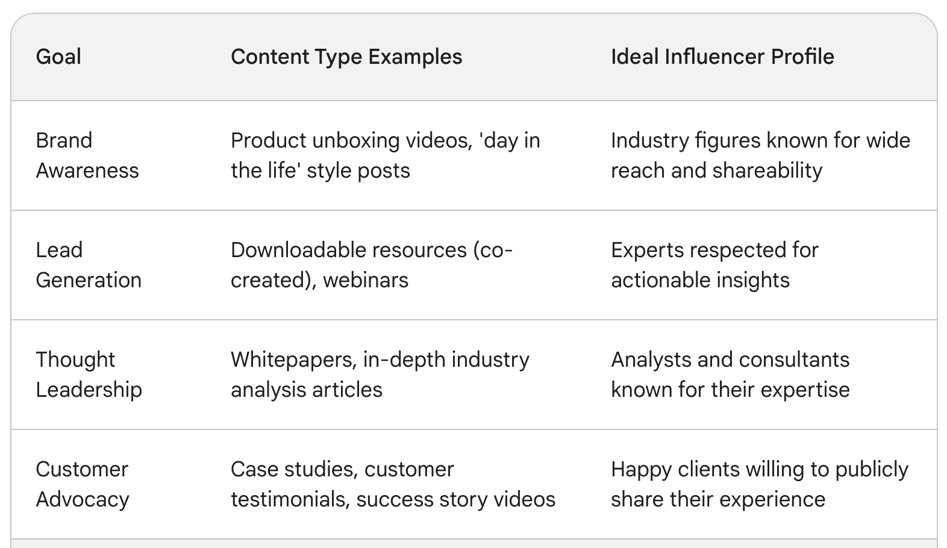Click the Ideal Influencer Profile header
This screenshot has width=947, height=548.
pyautogui.click(x=722, y=57)
